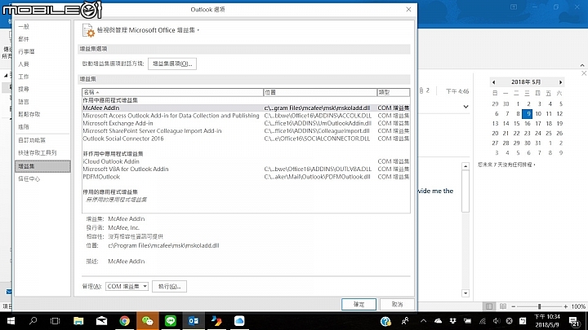Close the Outlook 選項 dialog
Image resolution: width=588 pixels, height=330 pixels.
tap(409, 9)
